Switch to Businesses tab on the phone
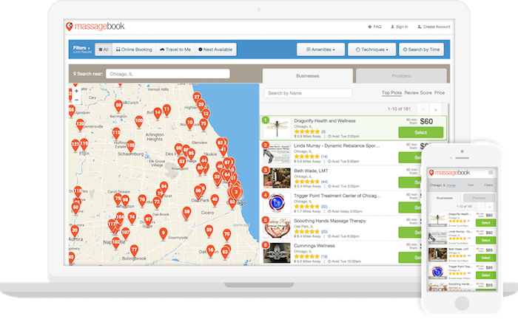This screenshot has height=319, width=518. 445,198
